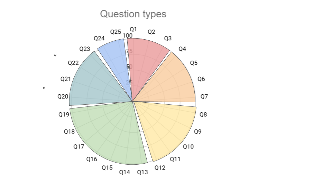332x186 pixels.
Task: Click the asterisk near the Q22 label
Action: 55,56
